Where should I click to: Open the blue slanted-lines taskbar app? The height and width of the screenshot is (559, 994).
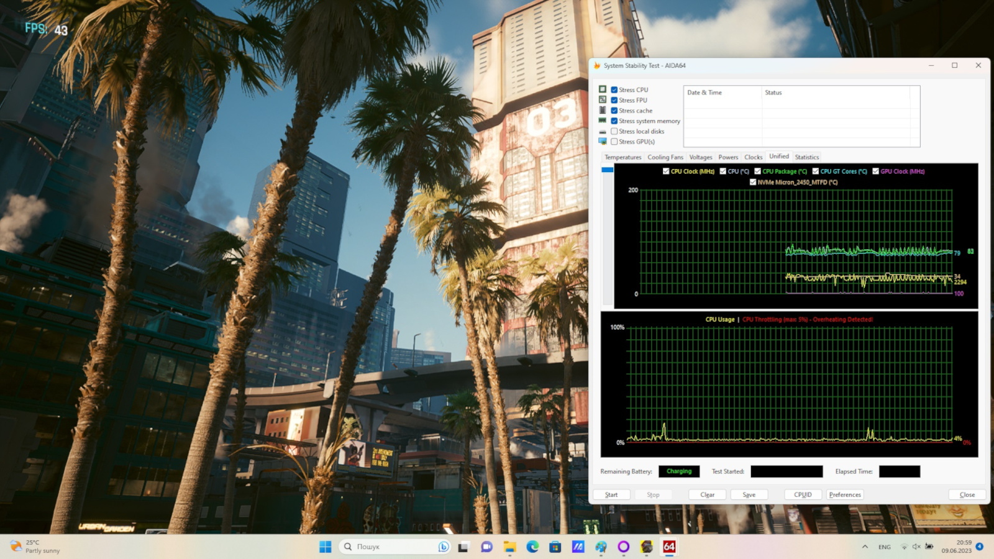(578, 547)
